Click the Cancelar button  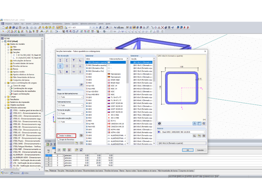pyautogui.click(x=200, y=150)
